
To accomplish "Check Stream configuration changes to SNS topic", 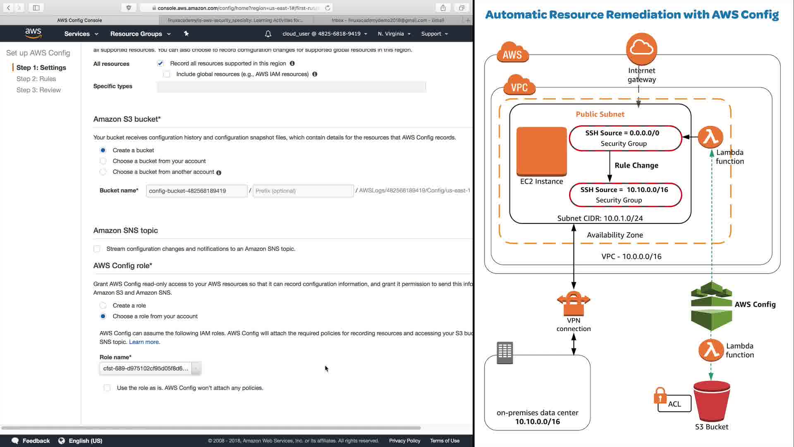I will click(97, 249).
